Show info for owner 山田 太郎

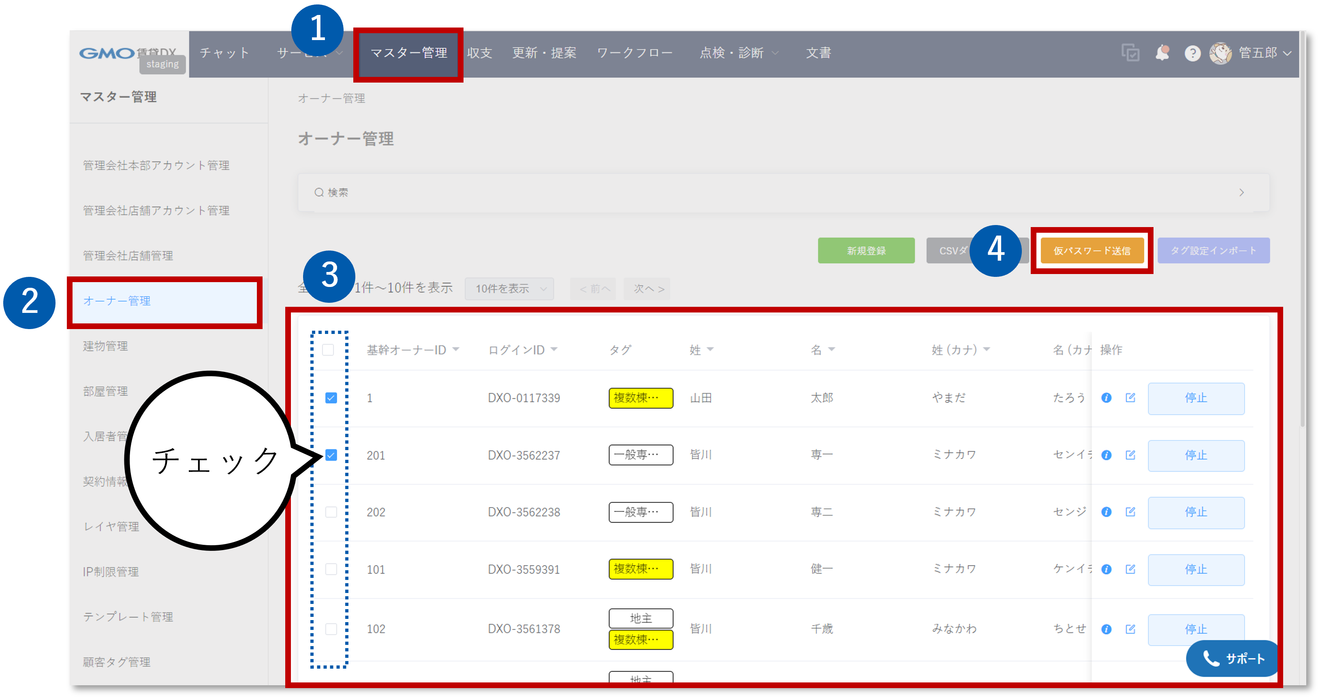[x=1106, y=397]
